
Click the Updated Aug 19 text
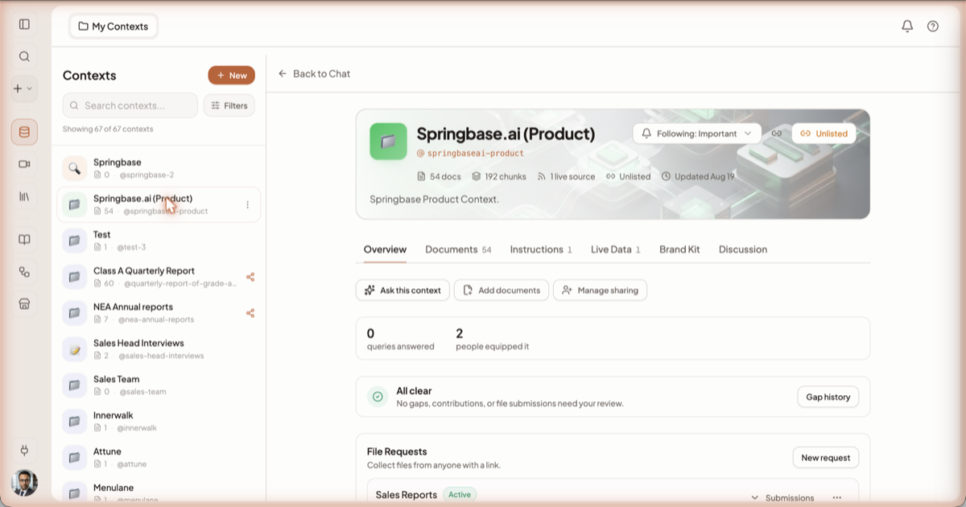coord(698,176)
